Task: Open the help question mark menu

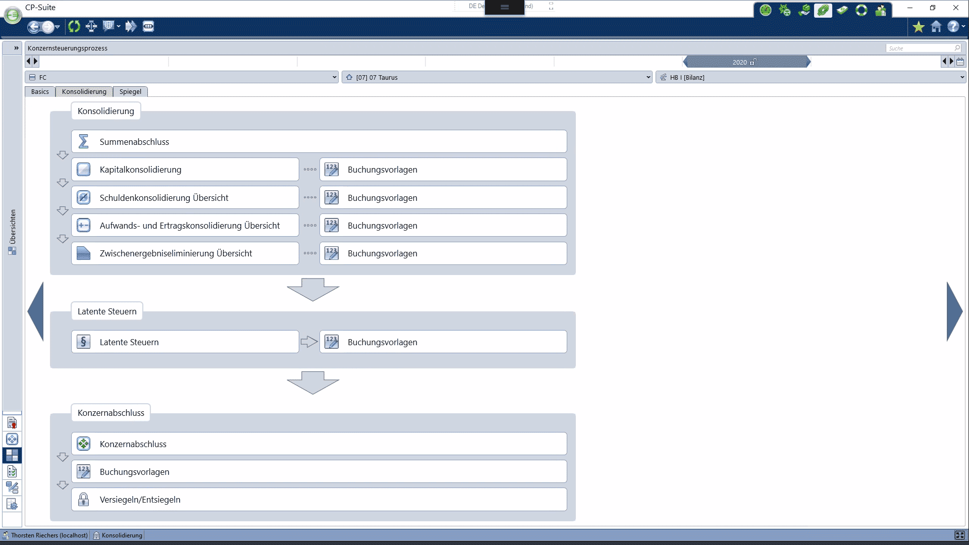Action: click(x=953, y=27)
